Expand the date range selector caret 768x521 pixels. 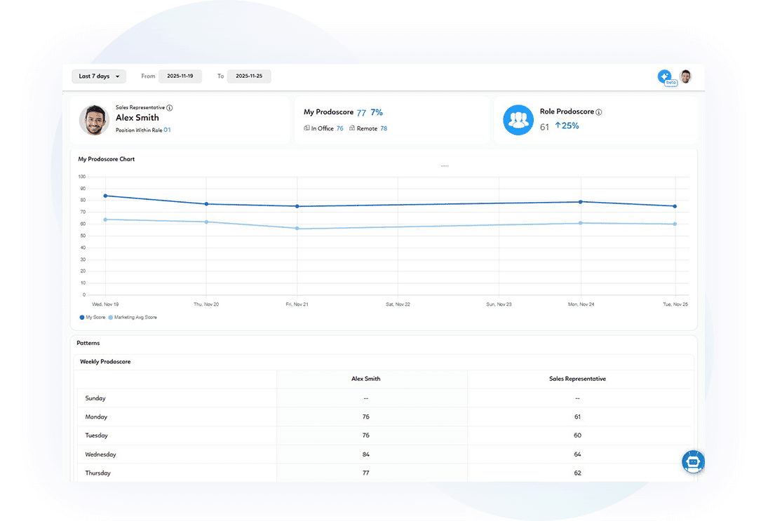(x=116, y=76)
